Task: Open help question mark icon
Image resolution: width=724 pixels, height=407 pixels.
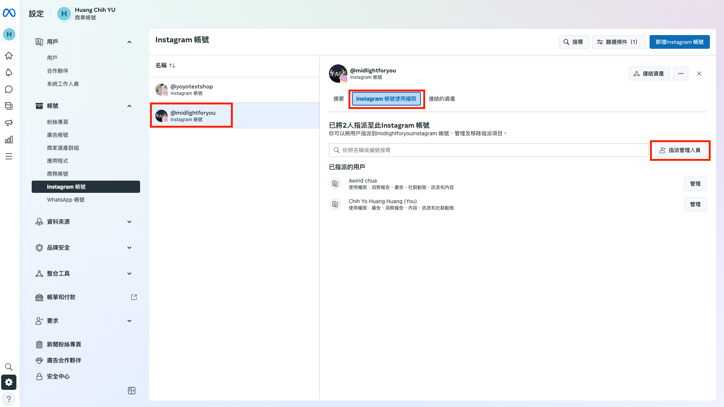Action: pyautogui.click(x=9, y=399)
